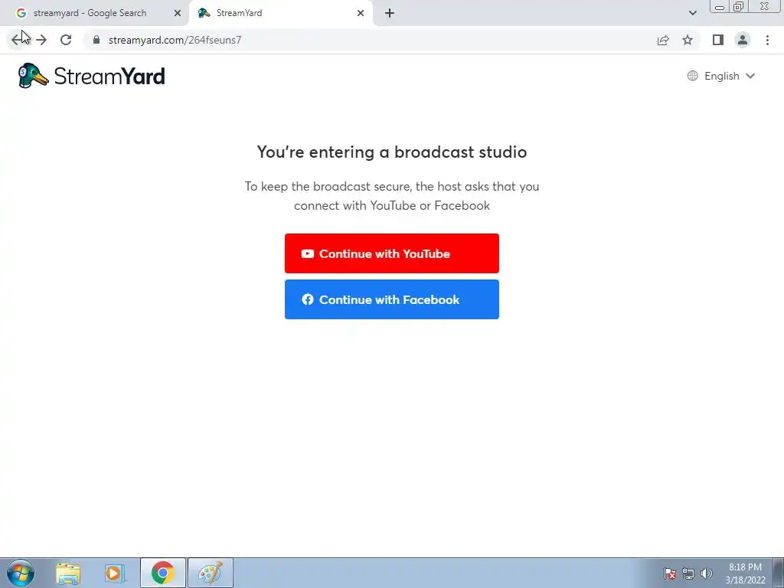Click the volume speaker tray icon
Viewport: 784px width, 588px height.
[707, 573]
